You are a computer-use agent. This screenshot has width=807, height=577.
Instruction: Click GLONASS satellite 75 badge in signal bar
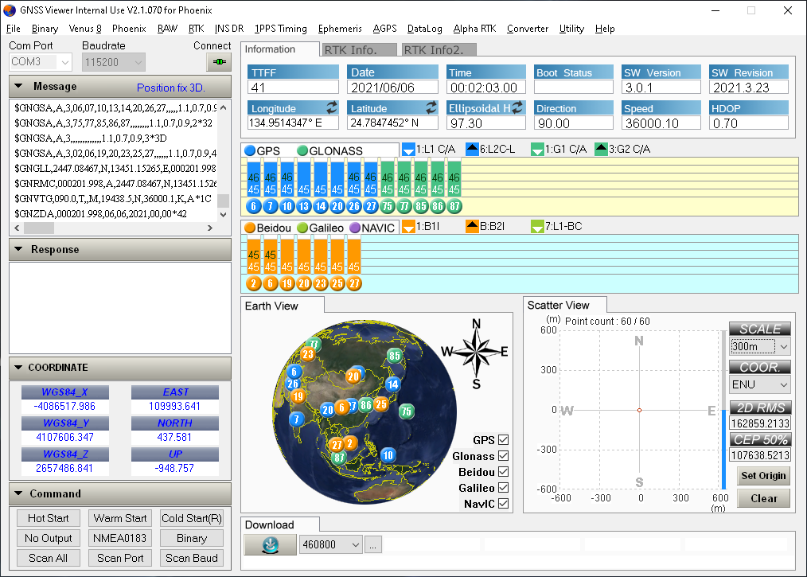pos(387,207)
